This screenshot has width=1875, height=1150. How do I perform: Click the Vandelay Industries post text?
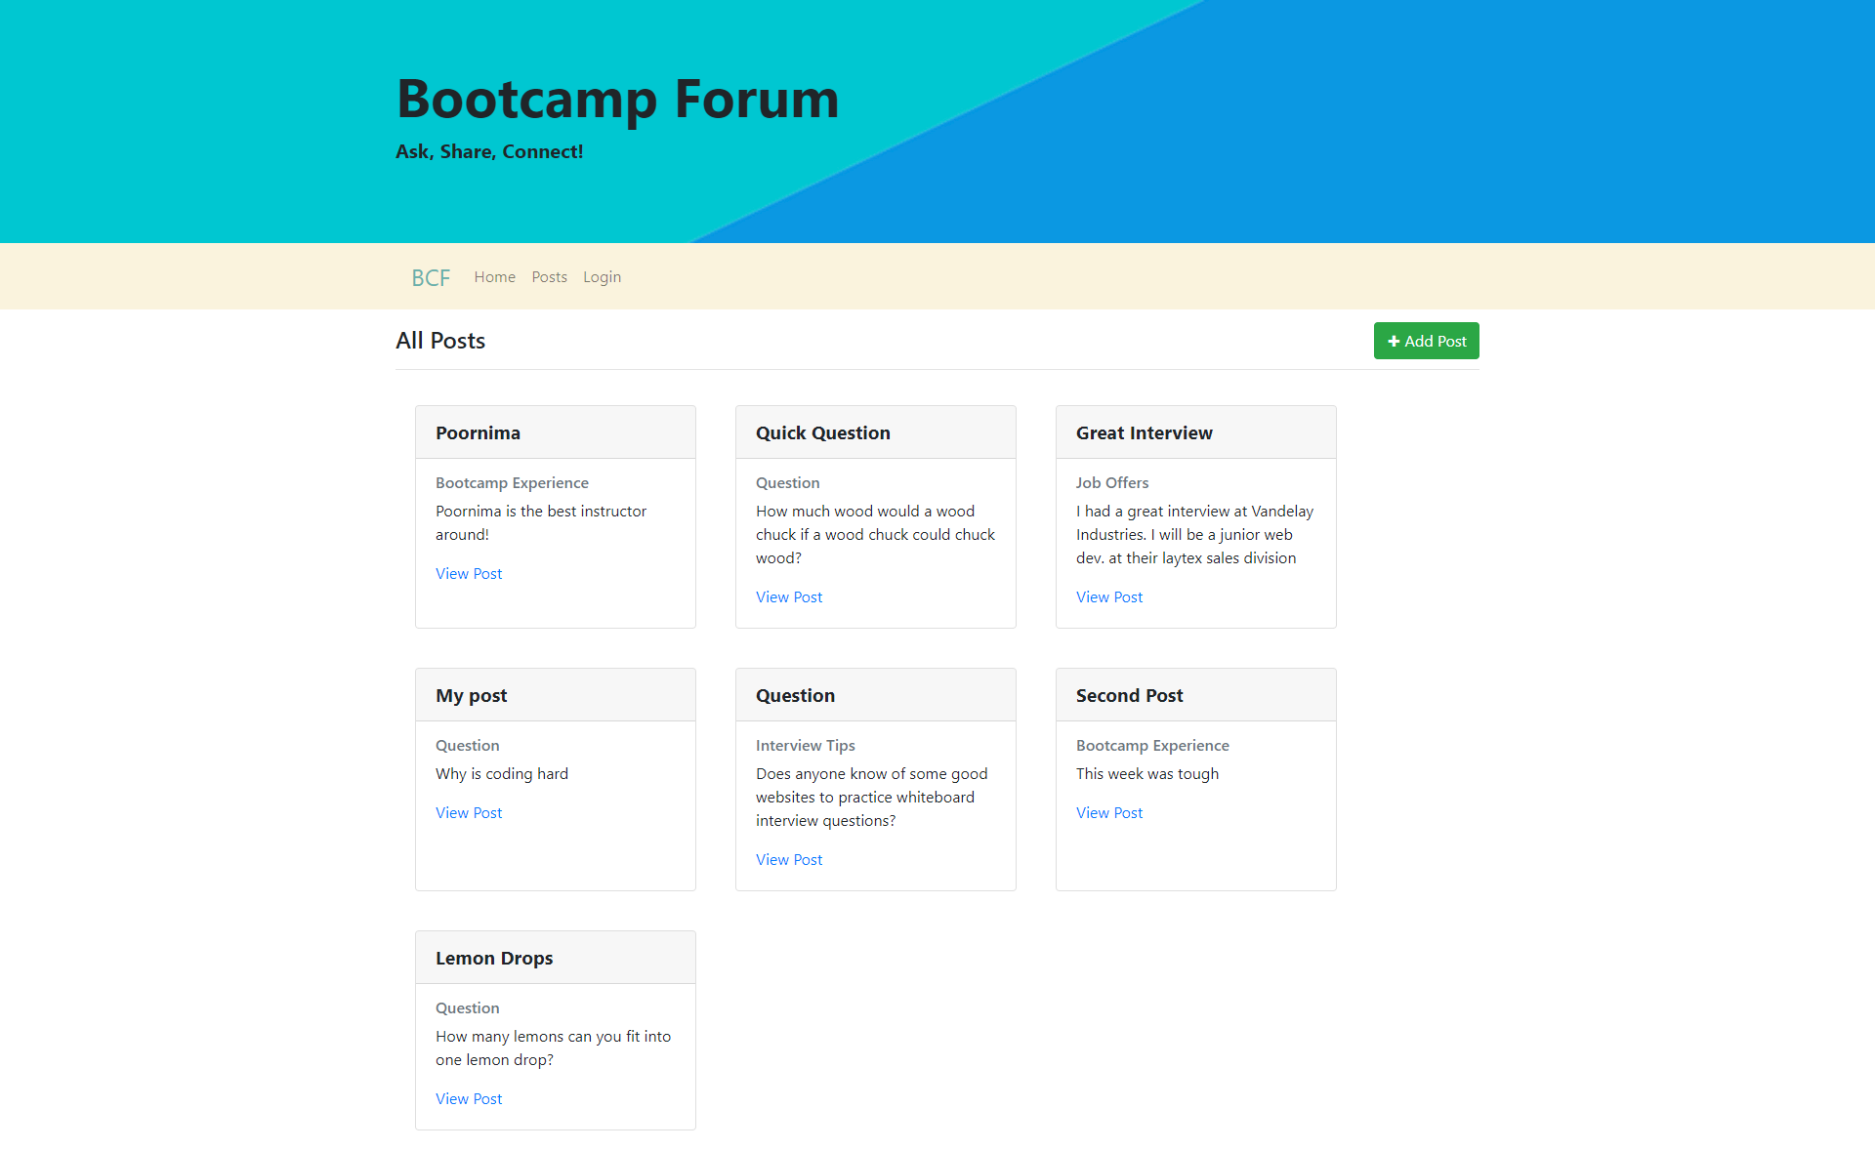pyautogui.click(x=1195, y=535)
